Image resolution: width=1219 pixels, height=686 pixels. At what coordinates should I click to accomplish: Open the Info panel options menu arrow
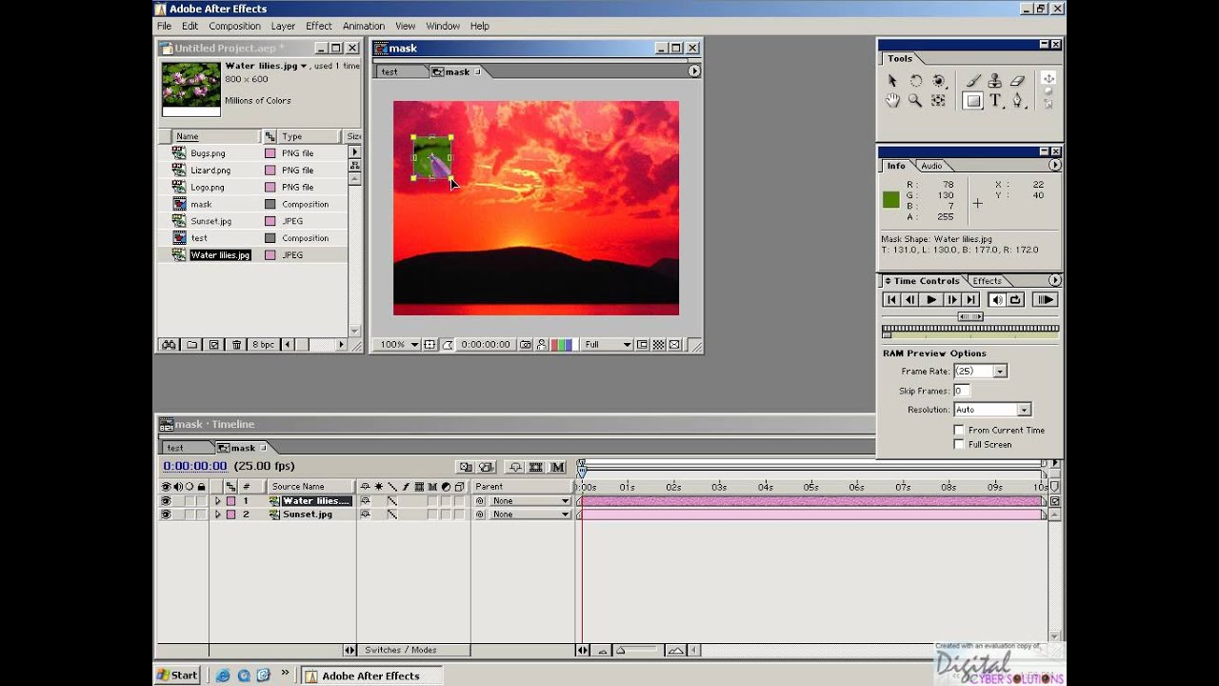(1054, 166)
